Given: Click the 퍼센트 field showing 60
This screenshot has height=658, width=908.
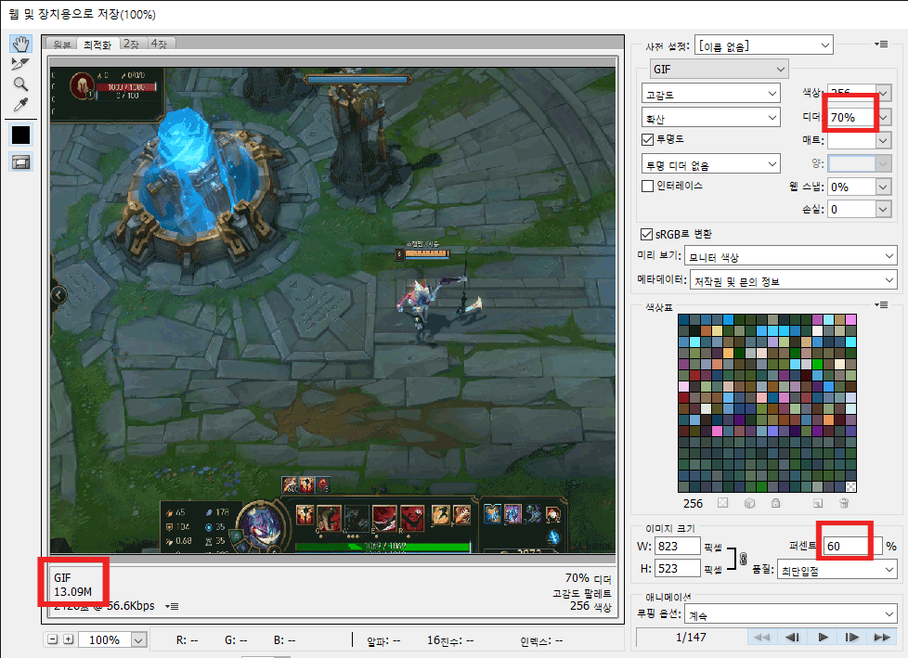Looking at the screenshot, I should 852,546.
